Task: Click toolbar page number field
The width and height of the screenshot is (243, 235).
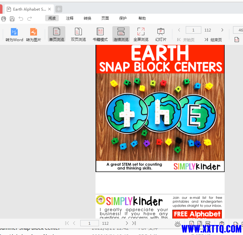Action: [x=194, y=30]
